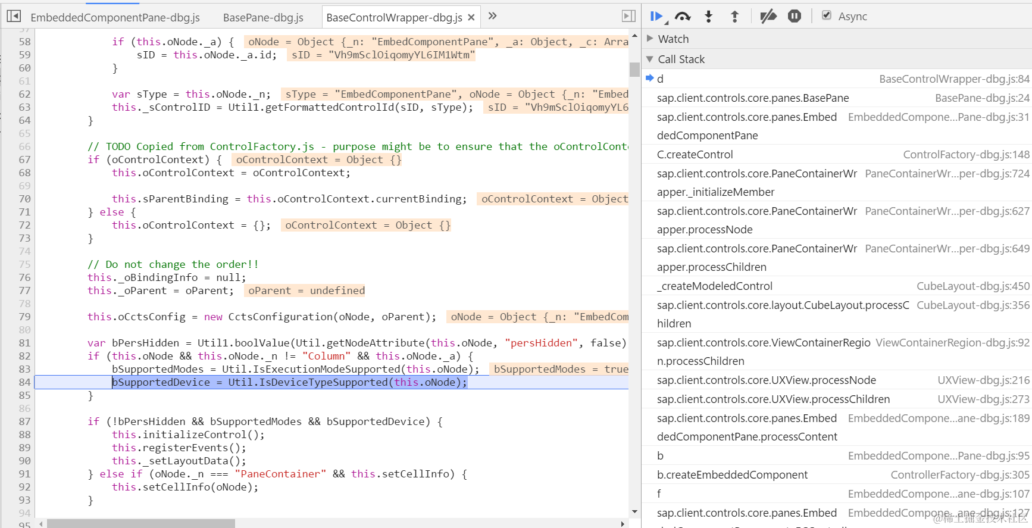Open ControllerFactory-dbg.js:305 source link
The height and width of the screenshot is (528, 1032).
click(960, 475)
